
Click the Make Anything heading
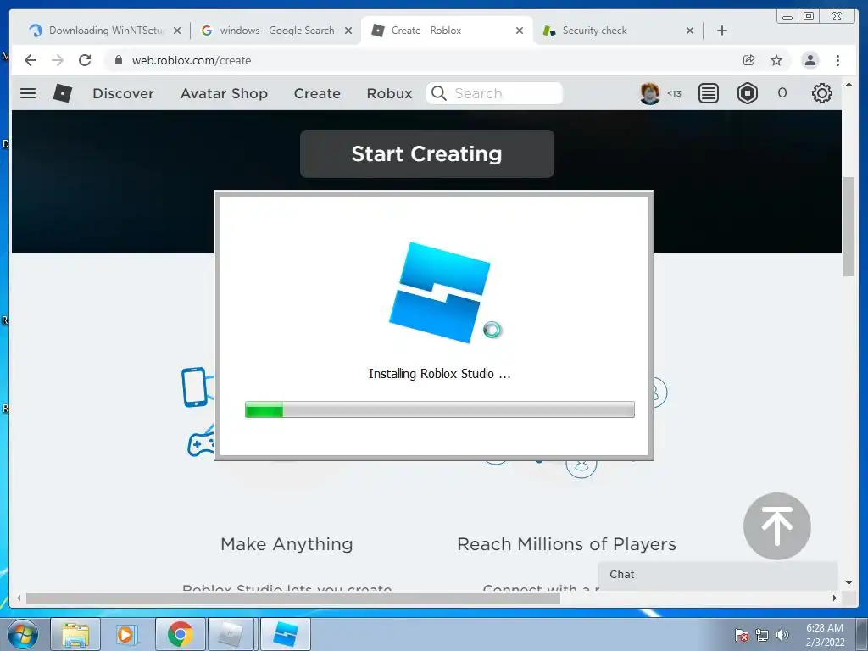[x=287, y=544]
